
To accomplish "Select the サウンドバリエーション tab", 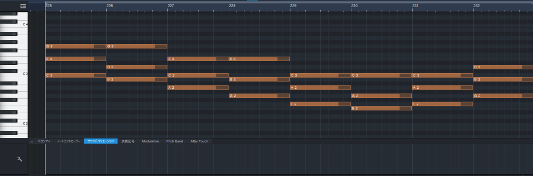I will point(101,141).
